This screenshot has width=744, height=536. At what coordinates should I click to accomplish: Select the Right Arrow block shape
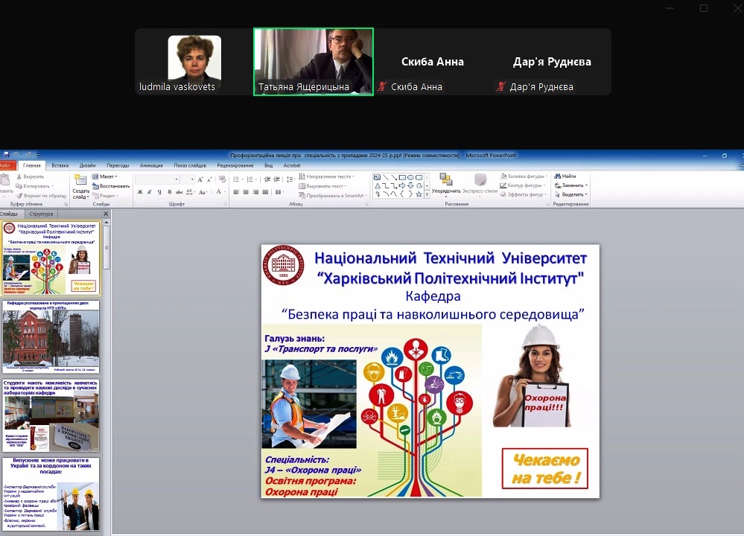pos(402,185)
